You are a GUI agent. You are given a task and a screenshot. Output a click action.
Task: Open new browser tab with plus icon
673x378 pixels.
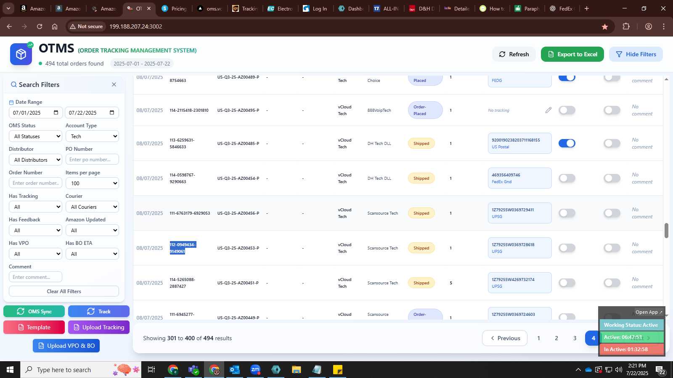587,8
